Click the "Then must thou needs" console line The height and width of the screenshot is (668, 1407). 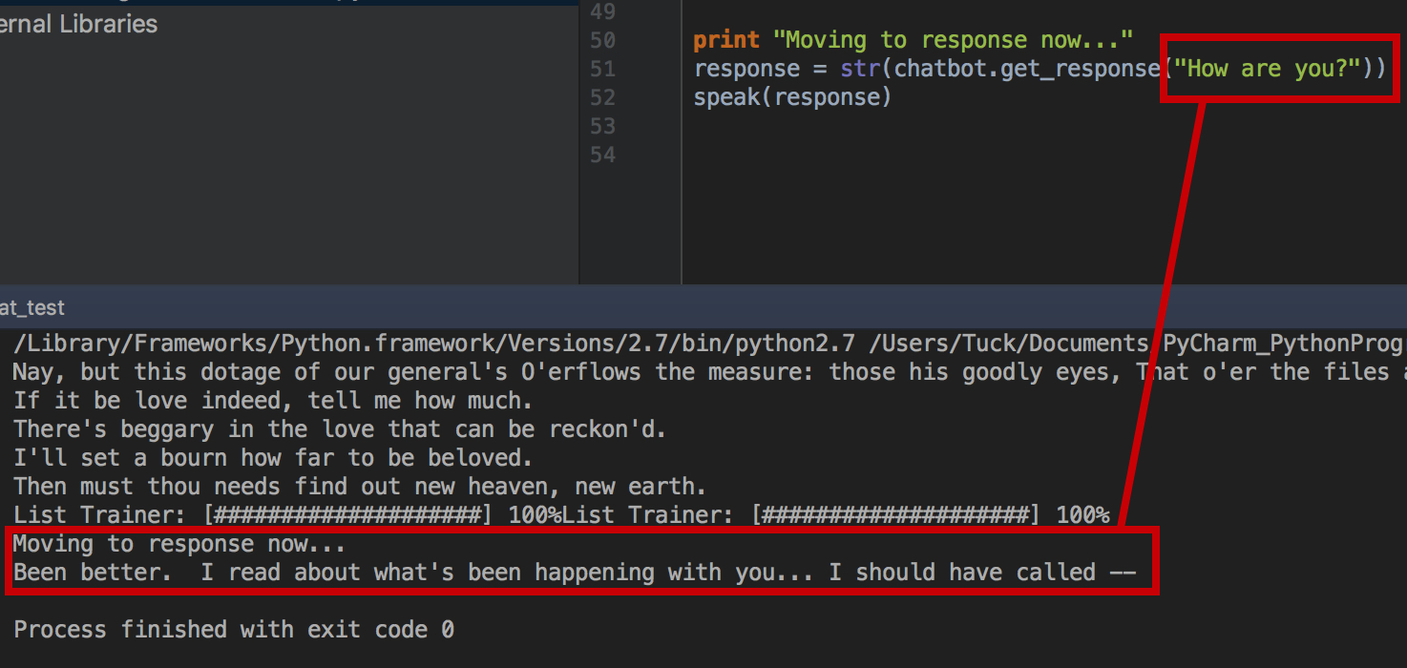[x=360, y=487]
